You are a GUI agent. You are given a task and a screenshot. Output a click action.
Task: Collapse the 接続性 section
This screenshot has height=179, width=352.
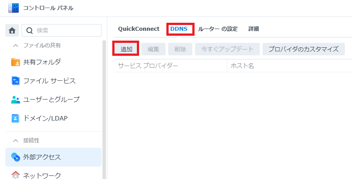[x=16, y=141]
